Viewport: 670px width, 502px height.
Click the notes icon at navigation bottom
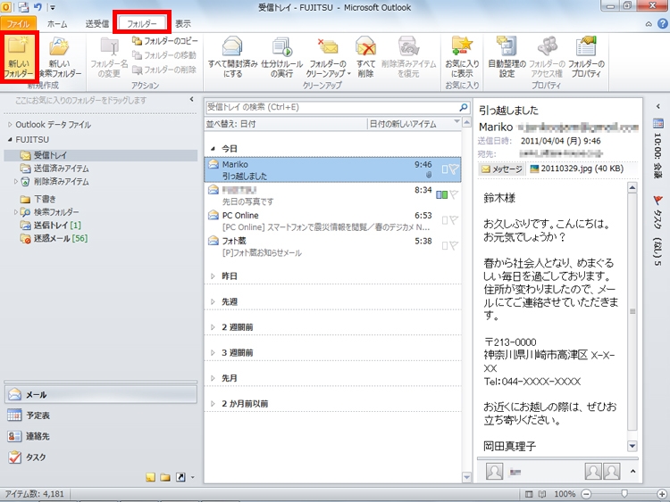150,477
